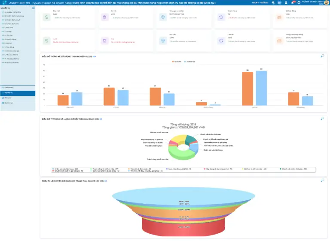Select the 'Báo cáo' sidebar tab
Screen dimensions: 330x241
tap(9, 98)
